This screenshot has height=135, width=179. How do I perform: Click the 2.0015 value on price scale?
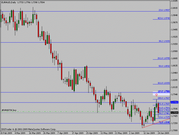coord(174,8)
